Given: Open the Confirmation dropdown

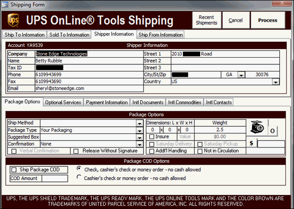Looking at the screenshot, I should (140, 144).
